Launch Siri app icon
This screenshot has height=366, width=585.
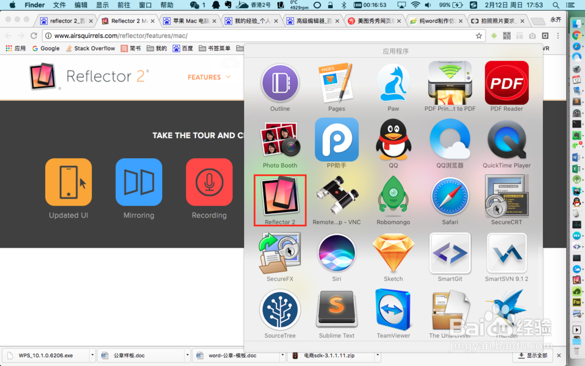point(336,253)
